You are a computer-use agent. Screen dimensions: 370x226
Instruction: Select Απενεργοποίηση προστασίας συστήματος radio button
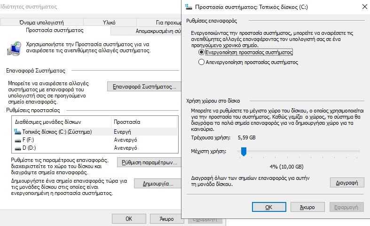[201, 62]
